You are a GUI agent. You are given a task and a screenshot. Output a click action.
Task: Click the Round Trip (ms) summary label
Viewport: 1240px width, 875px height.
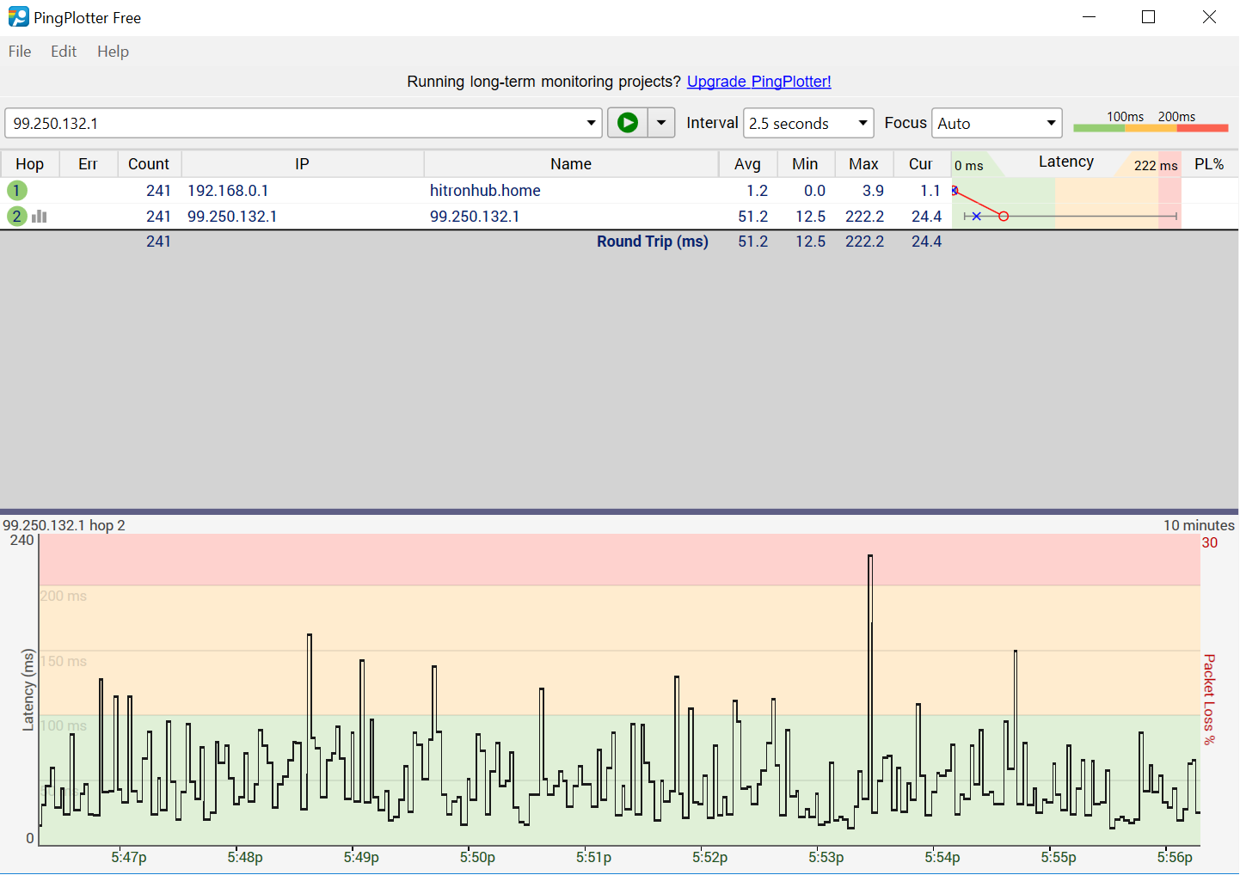pos(653,242)
